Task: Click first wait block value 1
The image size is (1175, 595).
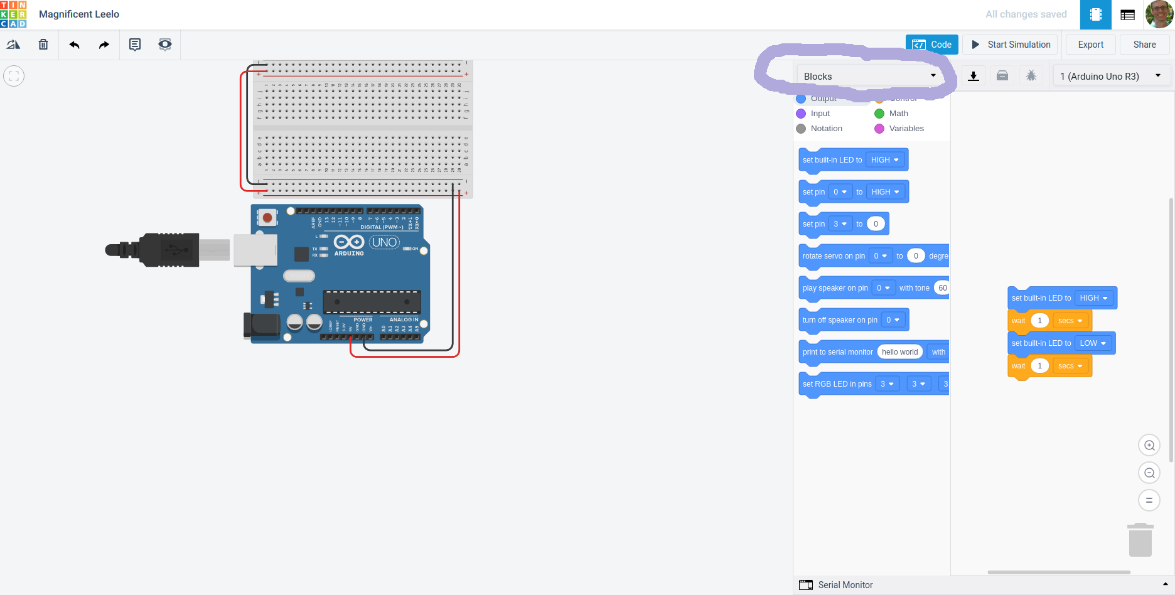Action: [x=1039, y=321]
